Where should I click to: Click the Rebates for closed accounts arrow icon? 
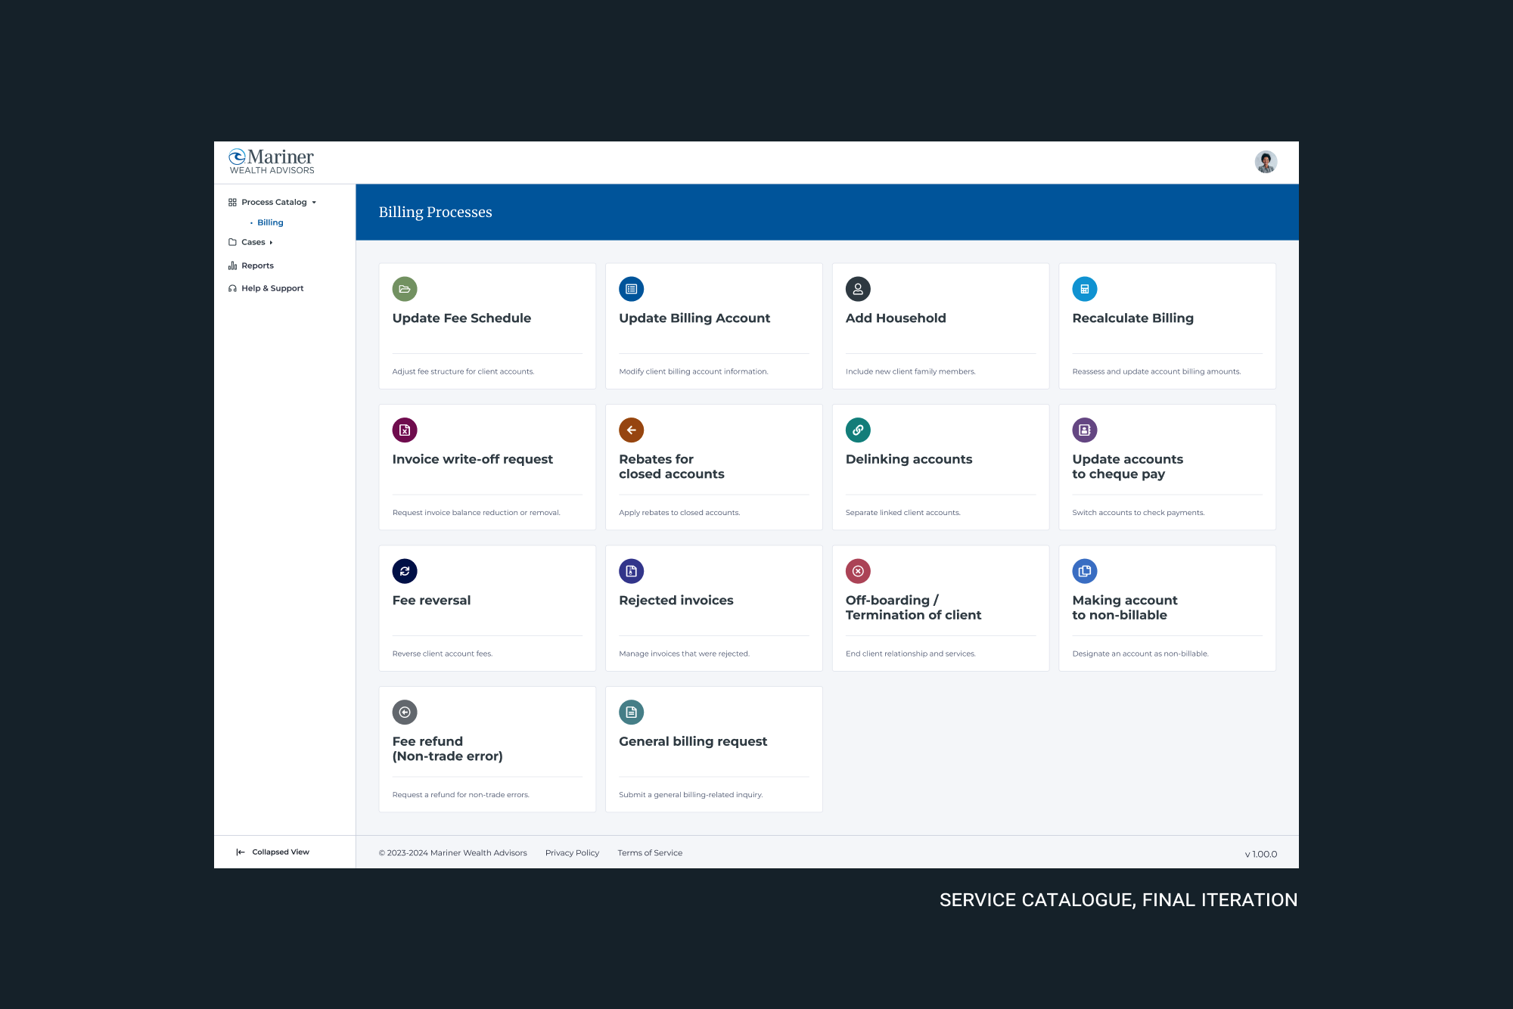(x=631, y=430)
